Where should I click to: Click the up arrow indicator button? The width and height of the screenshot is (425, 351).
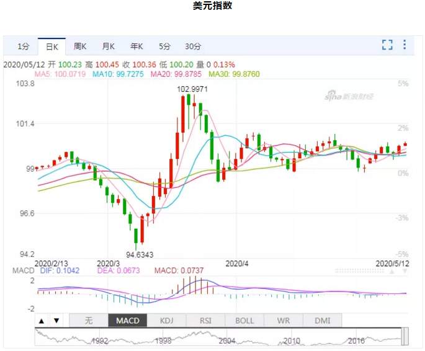[42, 321]
